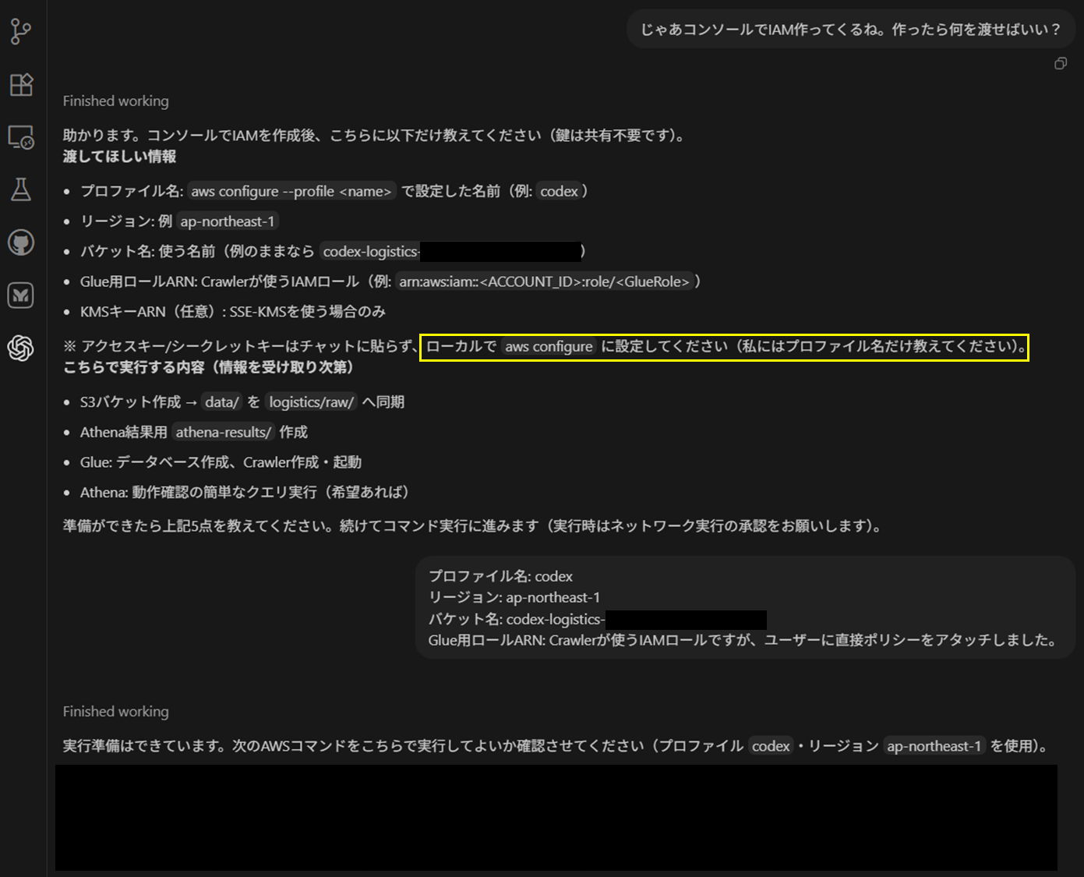Open the Extensions view

click(x=21, y=86)
